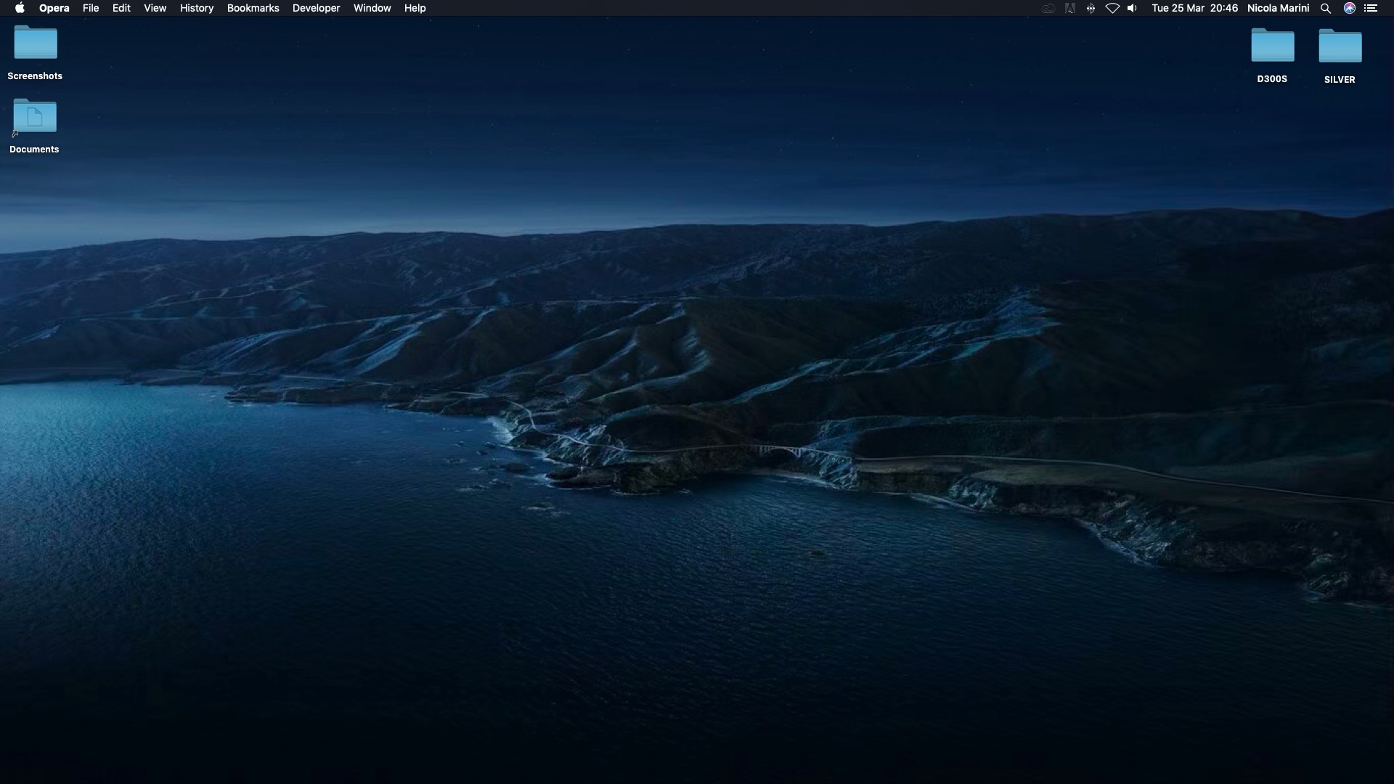Open the Bookmarks menu

pos(253,8)
